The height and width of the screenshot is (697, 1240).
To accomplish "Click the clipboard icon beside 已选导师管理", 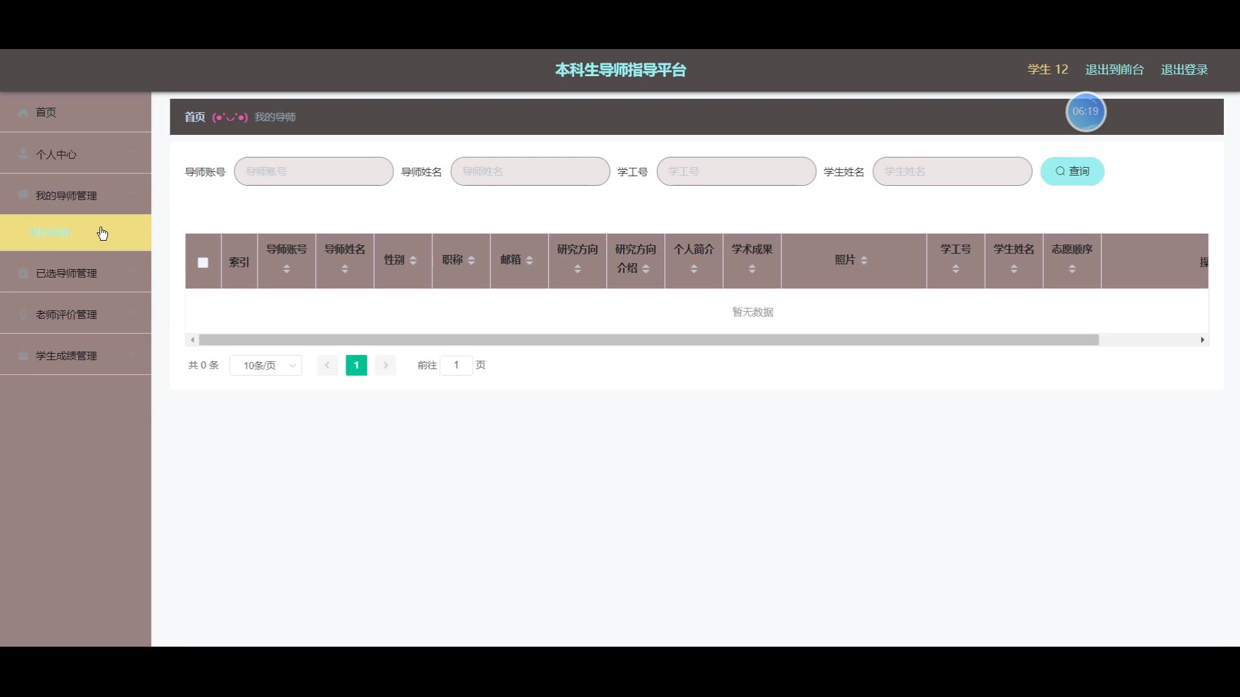I will coord(23,272).
